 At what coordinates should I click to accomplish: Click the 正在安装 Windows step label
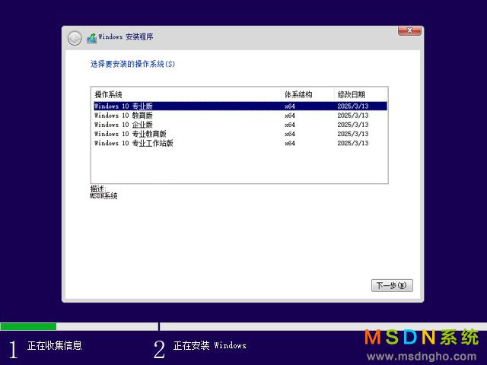tap(210, 345)
